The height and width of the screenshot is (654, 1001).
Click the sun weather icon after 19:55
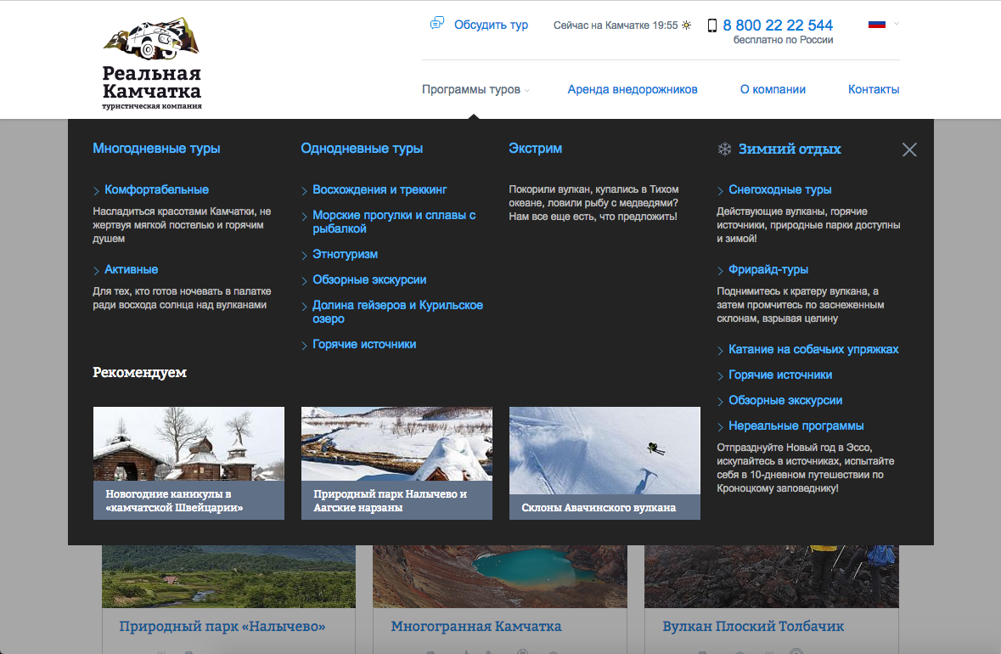pyautogui.click(x=686, y=25)
